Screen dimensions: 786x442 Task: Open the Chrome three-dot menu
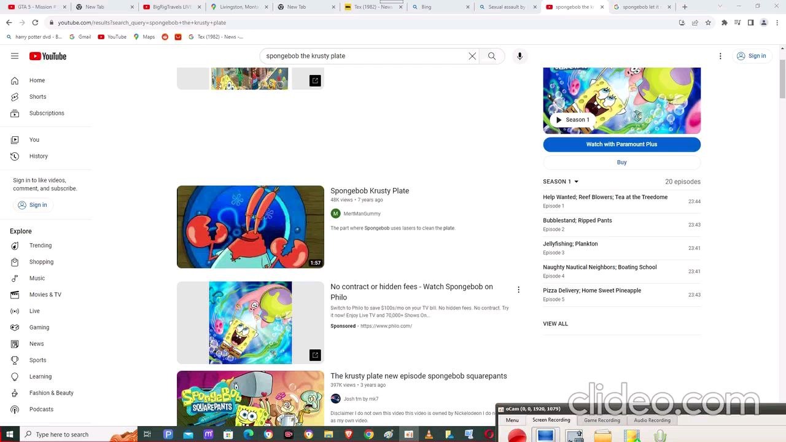pos(777,23)
